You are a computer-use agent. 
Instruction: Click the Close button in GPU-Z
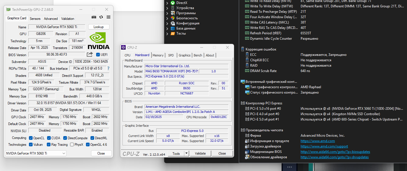pyautogui.click(x=101, y=153)
